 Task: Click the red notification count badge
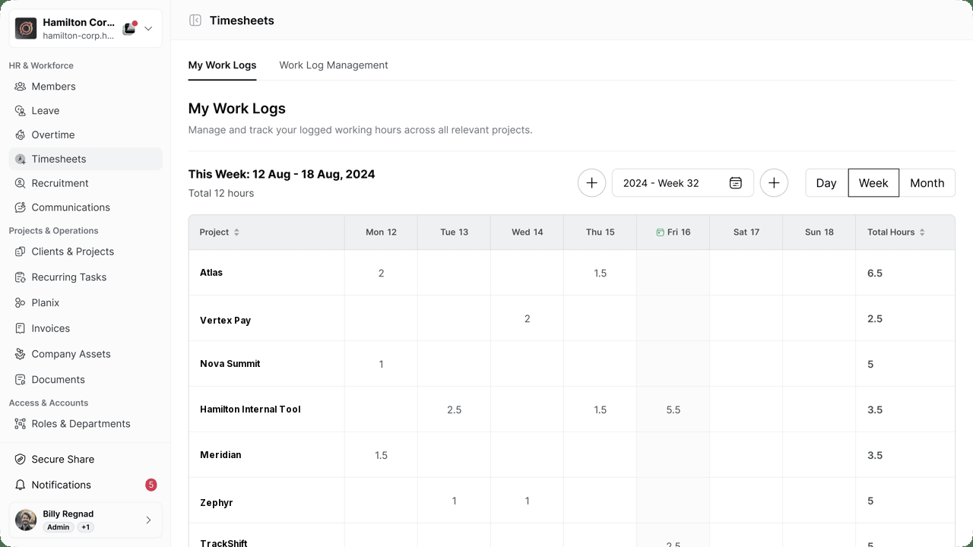(x=151, y=485)
